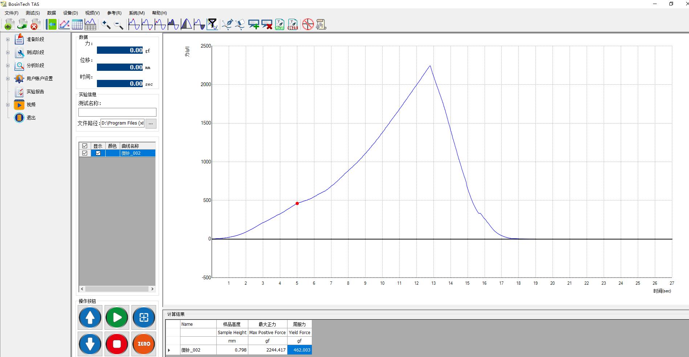Click the blue target crosshair button

pyautogui.click(x=144, y=317)
